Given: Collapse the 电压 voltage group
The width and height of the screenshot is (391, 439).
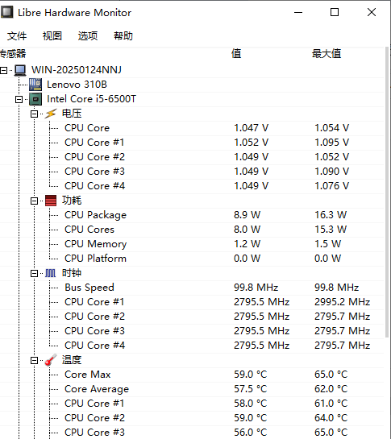Looking at the screenshot, I should [34, 114].
